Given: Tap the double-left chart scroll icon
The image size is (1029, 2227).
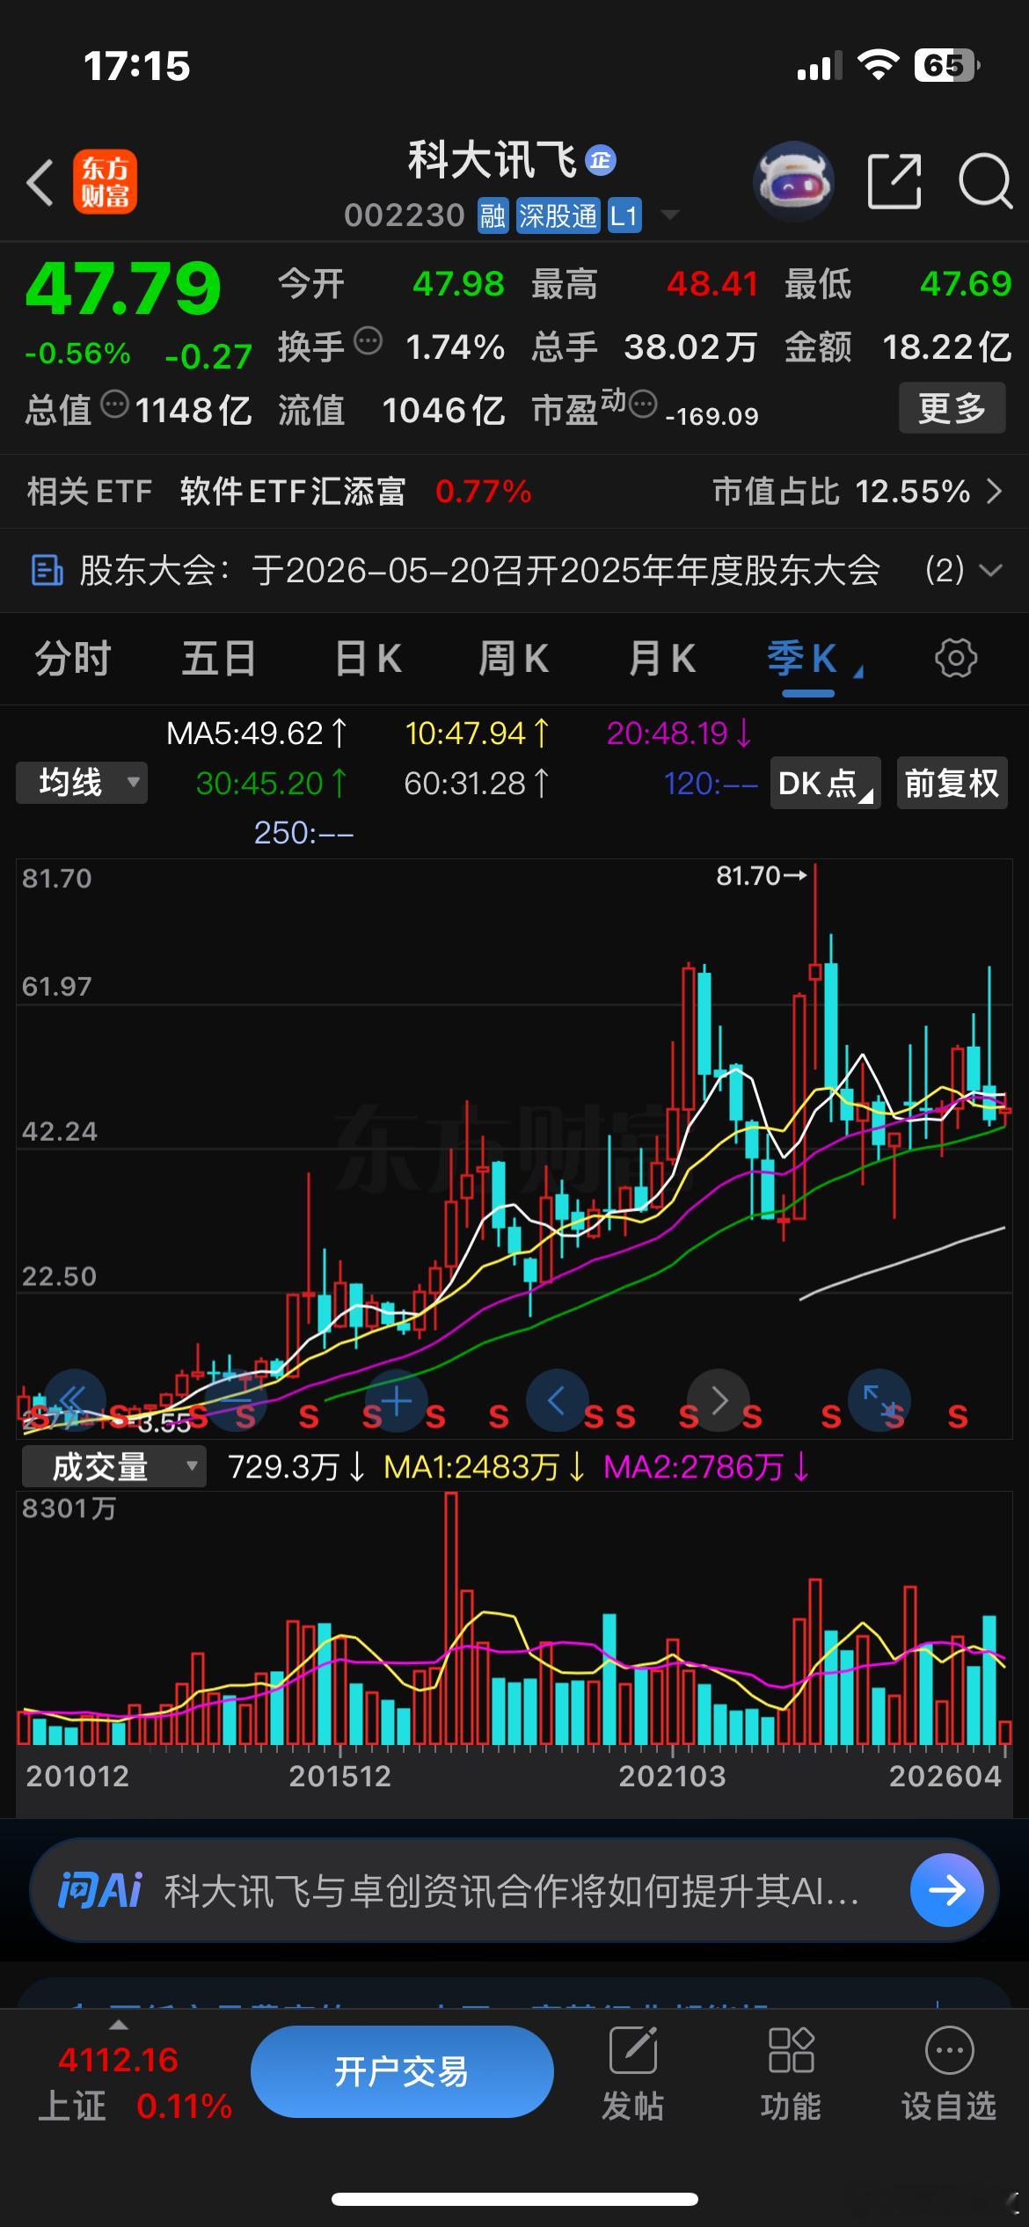Looking at the screenshot, I should pos(74,1400).
